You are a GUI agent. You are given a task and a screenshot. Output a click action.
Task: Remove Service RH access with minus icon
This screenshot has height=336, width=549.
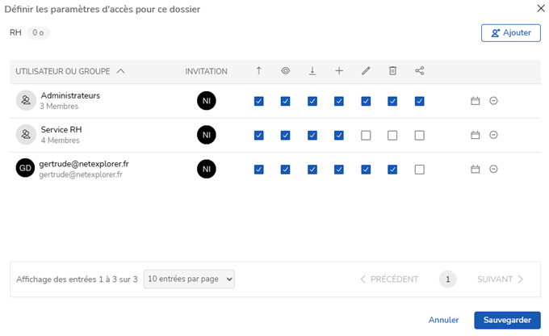coord(493,135)
